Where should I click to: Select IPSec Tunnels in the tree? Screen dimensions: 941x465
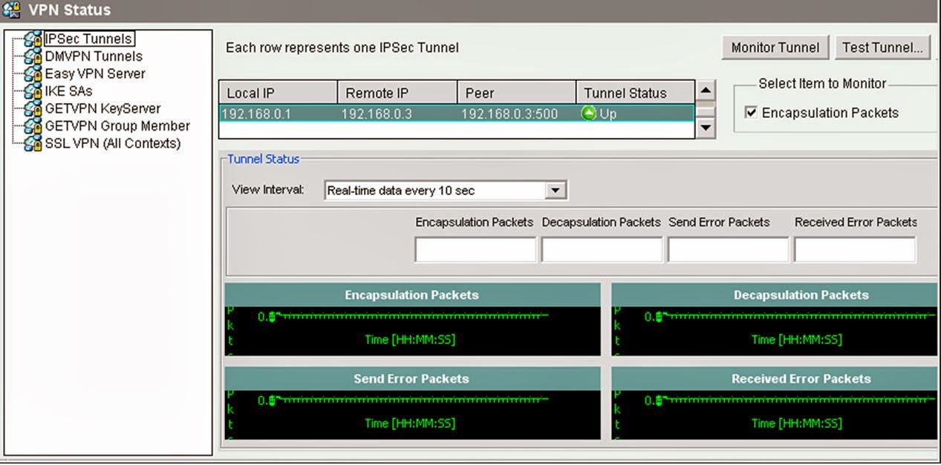88,39
